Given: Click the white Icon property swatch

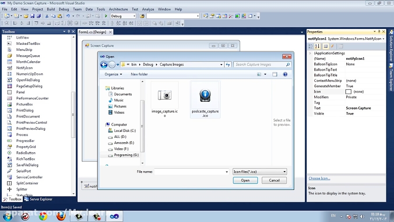Looking at the screenshot, I should click(x=348, y=92).
